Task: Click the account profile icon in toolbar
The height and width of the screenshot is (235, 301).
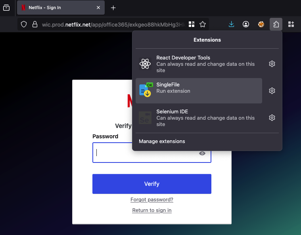Action: [x=246, y=24]
